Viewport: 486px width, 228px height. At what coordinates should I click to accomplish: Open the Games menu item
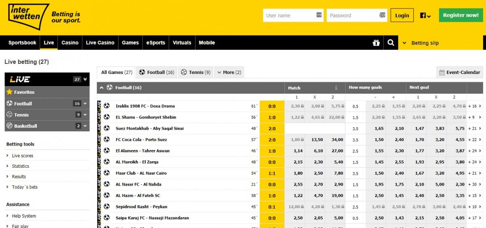130,42
